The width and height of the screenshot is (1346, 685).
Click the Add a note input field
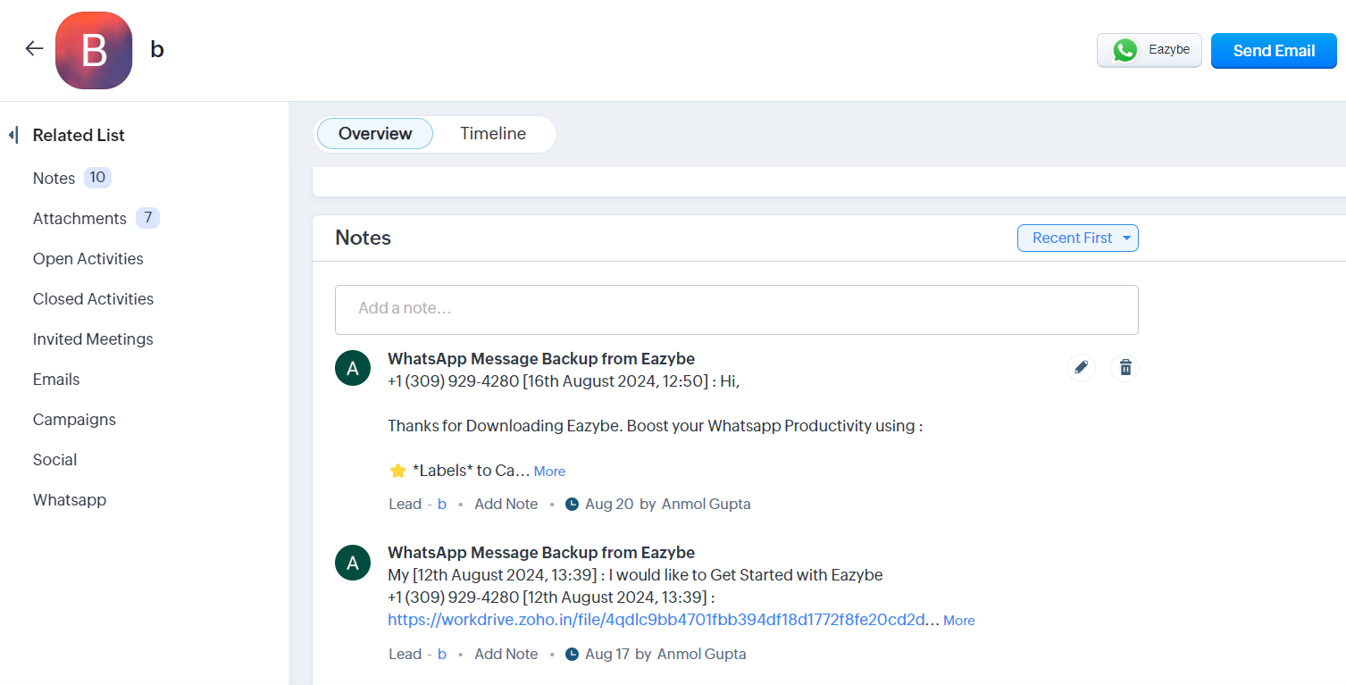coord(736,309)
